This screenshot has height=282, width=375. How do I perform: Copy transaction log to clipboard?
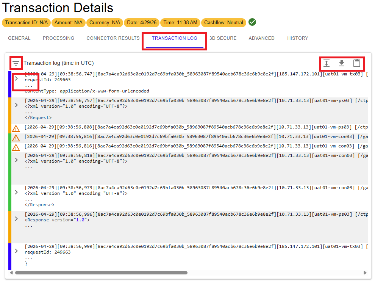click(x=357, y=63)
